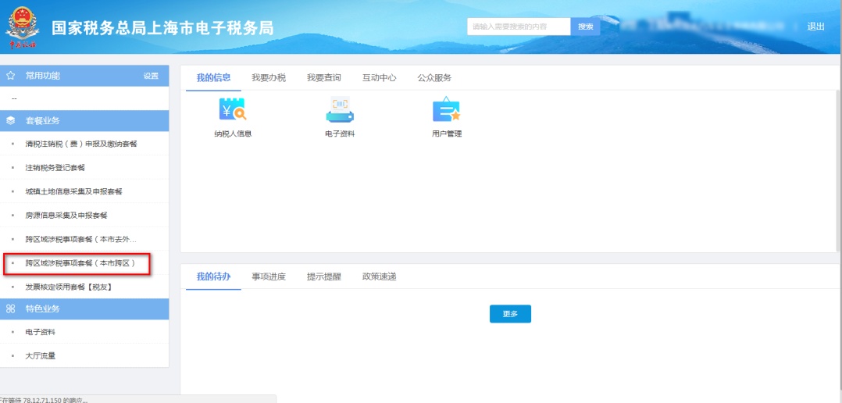The width and height of the screenshot is (842, 403).
Task: Open the 纳税人信息 icon
Action: [233, 111]
